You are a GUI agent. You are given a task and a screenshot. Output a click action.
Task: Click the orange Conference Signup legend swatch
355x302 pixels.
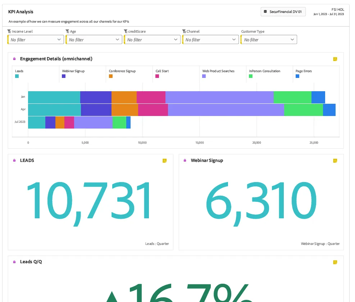point(111,76)
